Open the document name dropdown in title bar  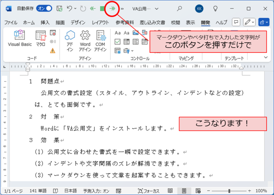click(x=157, y=9)
